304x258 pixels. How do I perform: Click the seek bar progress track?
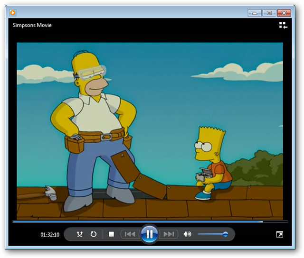(x=150, y=221)
